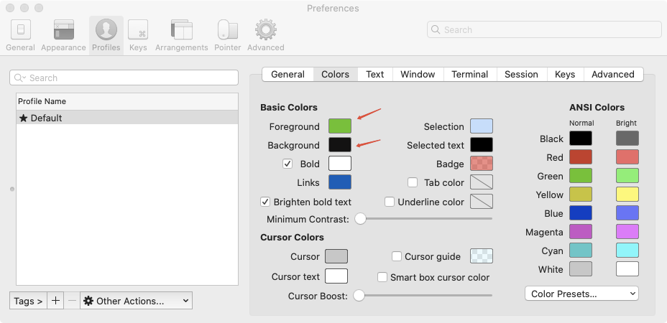Open the ANSI Normal Yellow swatch
This screenshot has width=667, height=323.
coord(581,195)
